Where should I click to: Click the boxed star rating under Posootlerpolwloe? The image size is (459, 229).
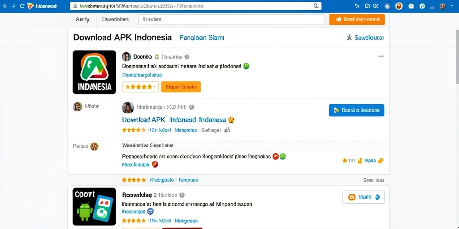pyautogui.click(x=140, y=87)
